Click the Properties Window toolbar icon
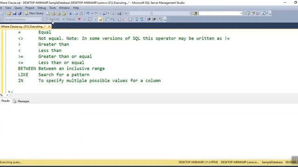The width and height of the screenshot is (298, 167). (253, 13)
